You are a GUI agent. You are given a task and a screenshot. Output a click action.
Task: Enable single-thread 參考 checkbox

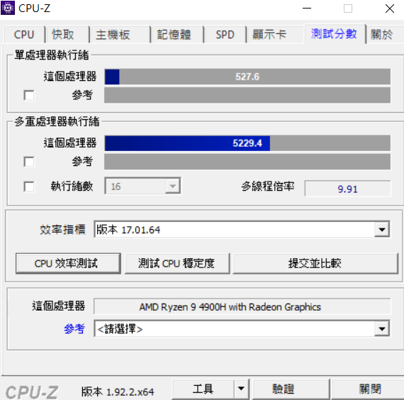click(x=29, y=95)
